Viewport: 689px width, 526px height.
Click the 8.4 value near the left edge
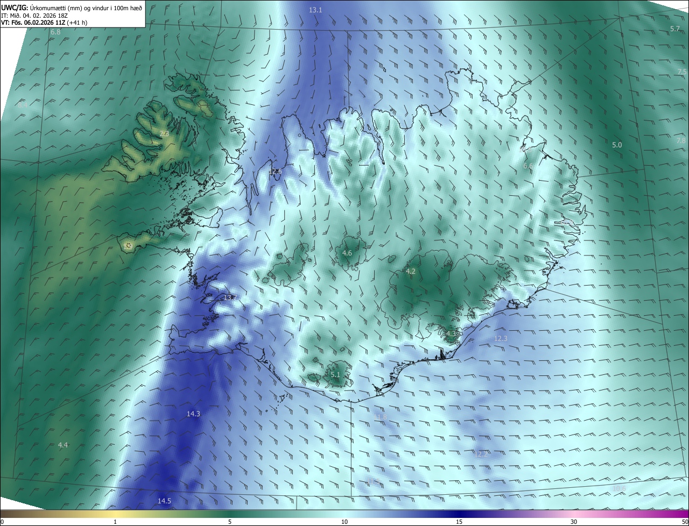coord(23,105)
